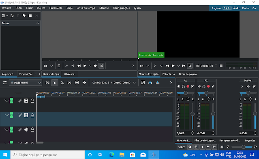
Task: Expand more timeline toolbar items chevron
Action: [171, 83]
